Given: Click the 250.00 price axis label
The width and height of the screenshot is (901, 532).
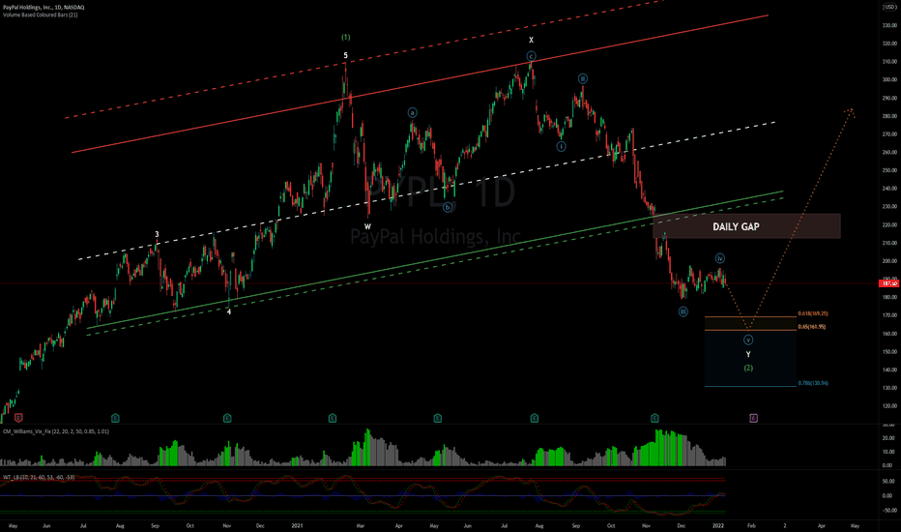Looking at the screenshot, I should [x=889, y=170].
